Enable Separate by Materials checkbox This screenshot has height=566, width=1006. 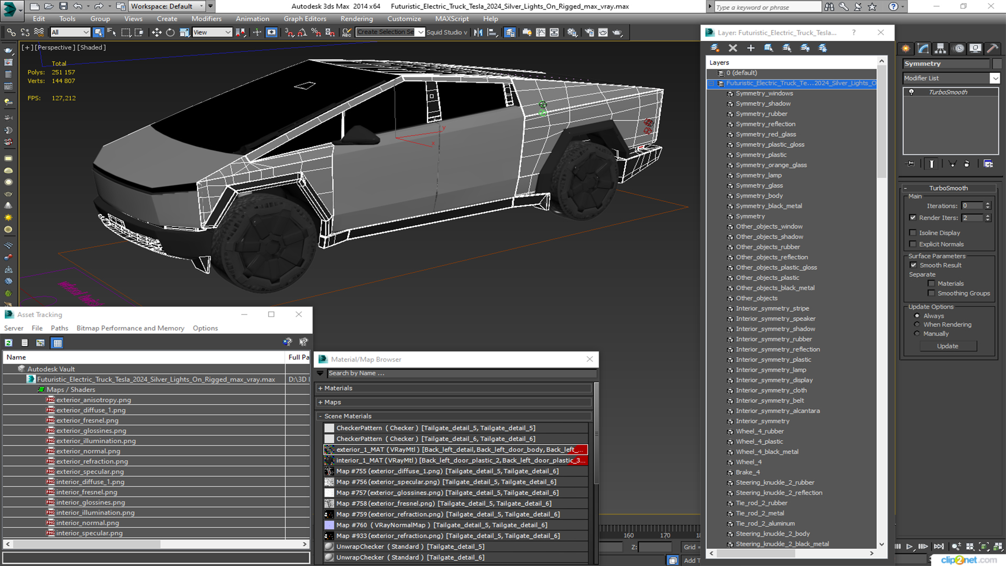click(x=931, y=284)
